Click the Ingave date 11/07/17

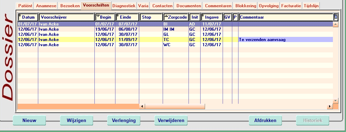pos(212,24)
